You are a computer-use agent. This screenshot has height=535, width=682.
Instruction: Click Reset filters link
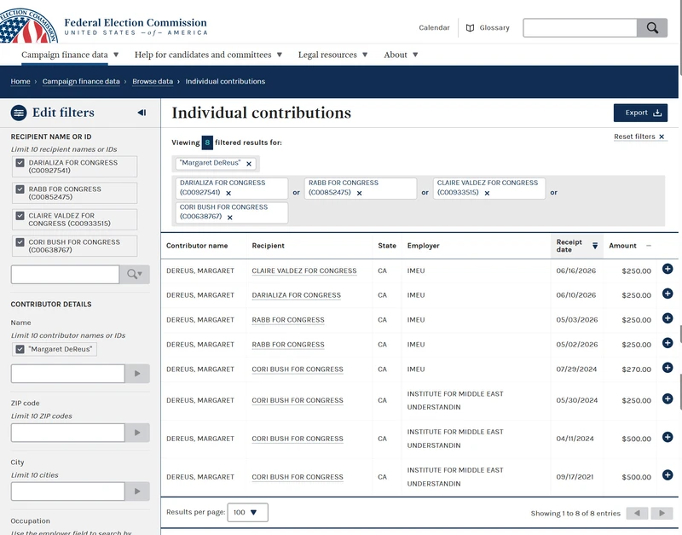click(639, 137)
